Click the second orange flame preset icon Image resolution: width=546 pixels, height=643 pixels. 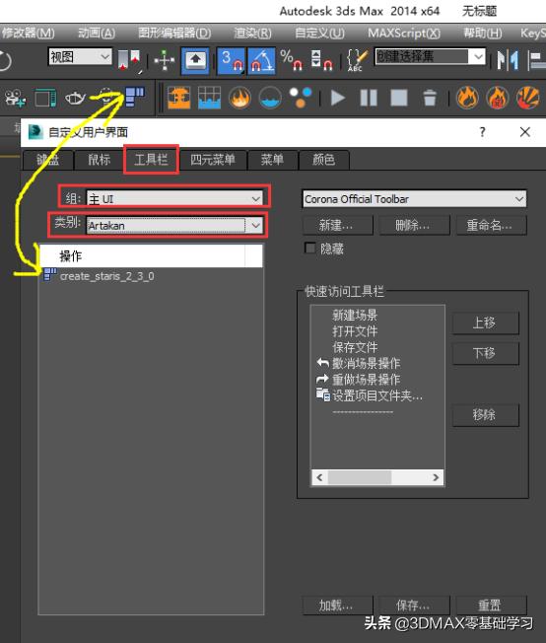pyautogui.click(x=498, y=98)
